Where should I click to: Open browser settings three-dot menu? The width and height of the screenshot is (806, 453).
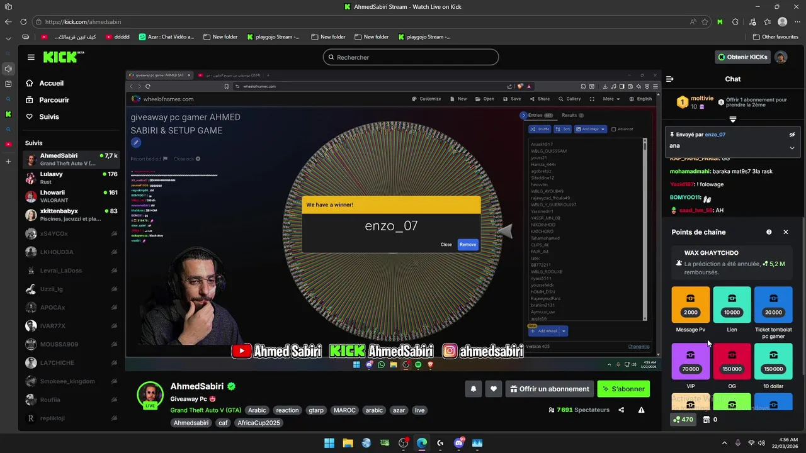798,21
